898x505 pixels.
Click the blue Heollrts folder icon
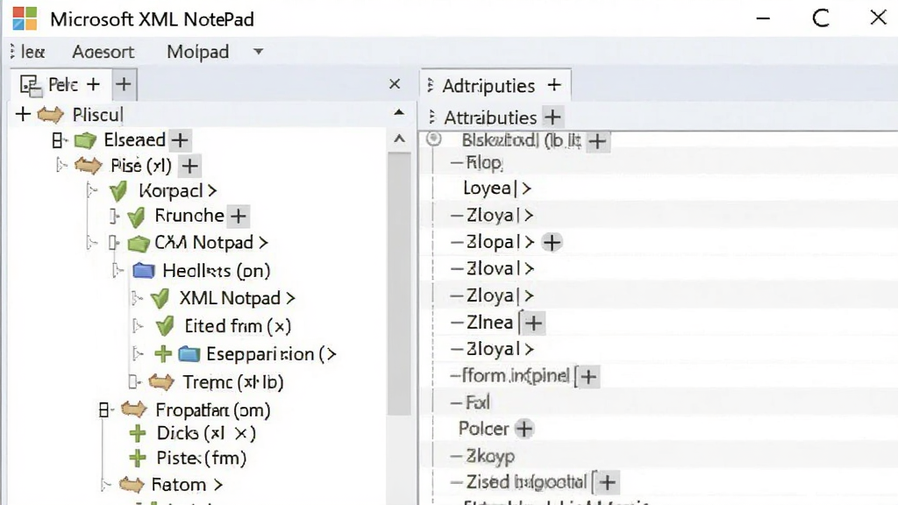coord(144,270)
